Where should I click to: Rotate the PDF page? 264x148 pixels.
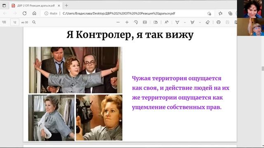click(136, 22)
